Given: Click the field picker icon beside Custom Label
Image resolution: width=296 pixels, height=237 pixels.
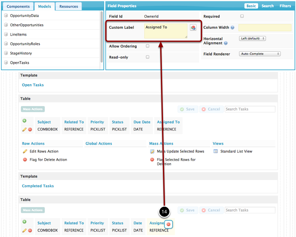Looking at the screenshot, I should [193, 28].
